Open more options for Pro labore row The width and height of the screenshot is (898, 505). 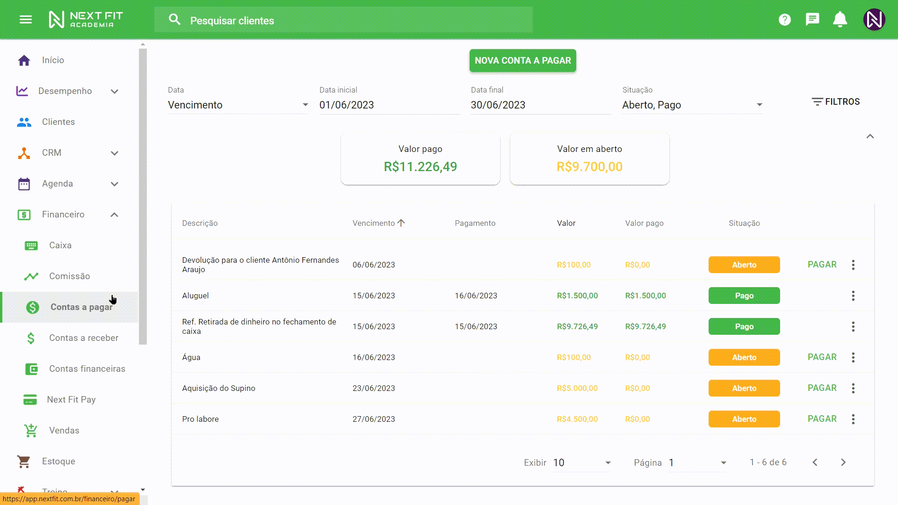pyautogui.click(x=853, y=419)
